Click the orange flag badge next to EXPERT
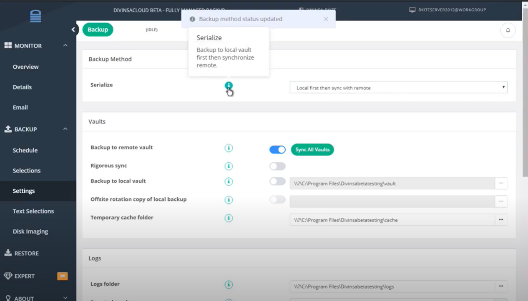 pos(62,276)
